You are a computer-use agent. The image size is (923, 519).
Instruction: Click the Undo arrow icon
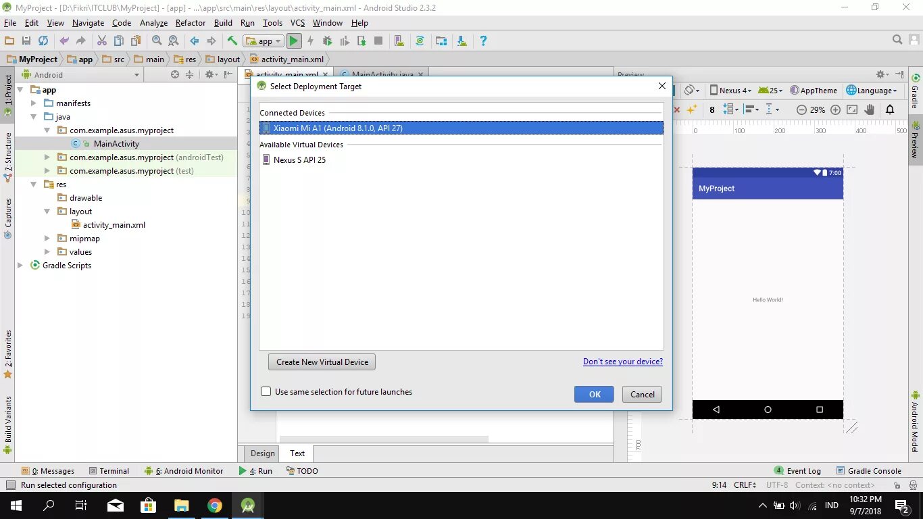point(64,41)
